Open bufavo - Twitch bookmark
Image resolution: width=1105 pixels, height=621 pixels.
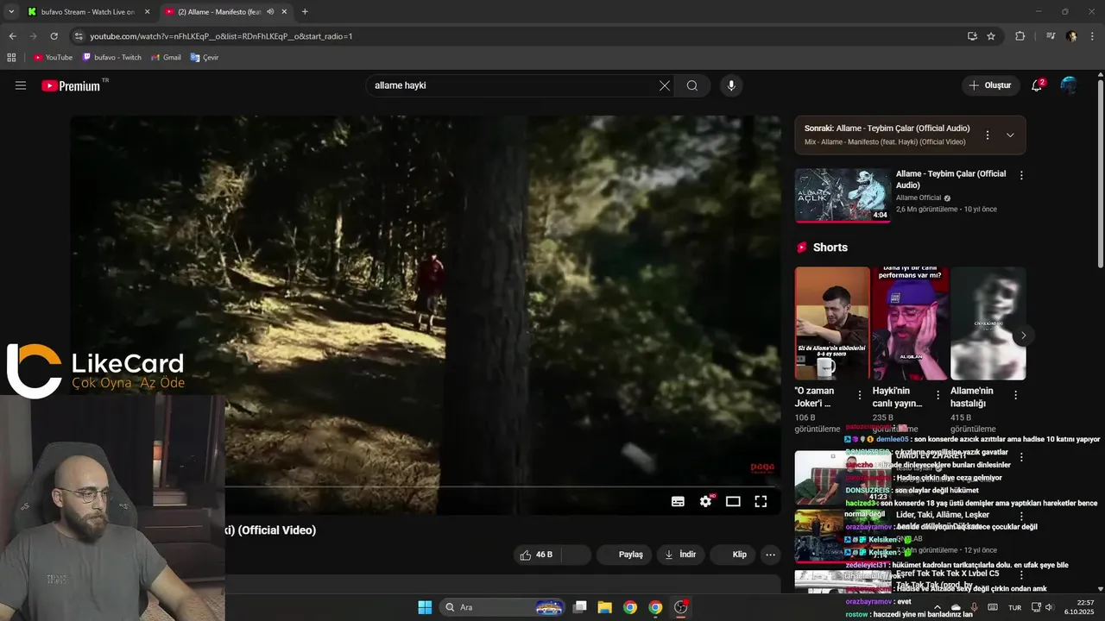click(111, 58)
